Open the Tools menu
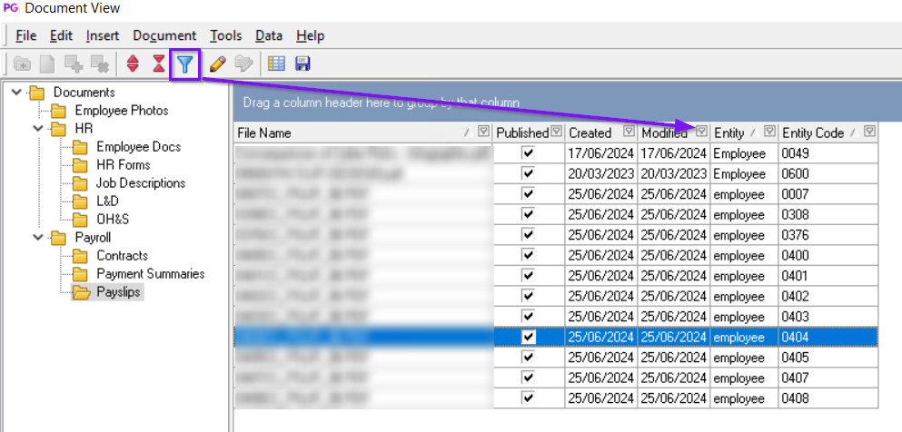Screen dimensions: 902x432 click(x=225, y=35)
